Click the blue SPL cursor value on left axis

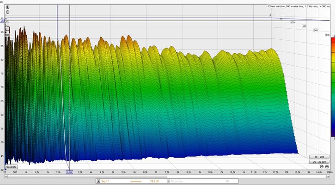click(x=2, y=21)
